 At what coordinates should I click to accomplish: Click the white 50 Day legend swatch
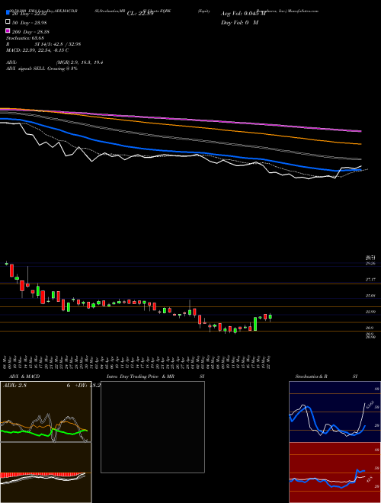[8, 22]
